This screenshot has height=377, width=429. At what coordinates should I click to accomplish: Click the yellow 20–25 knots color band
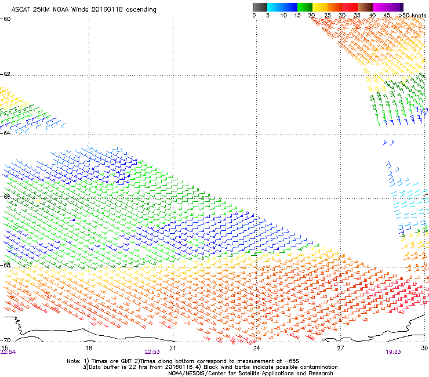[320, 7]
